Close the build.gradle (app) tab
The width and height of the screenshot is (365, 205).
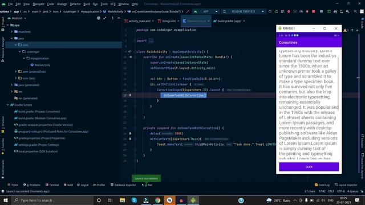click(x=244, y=21)
